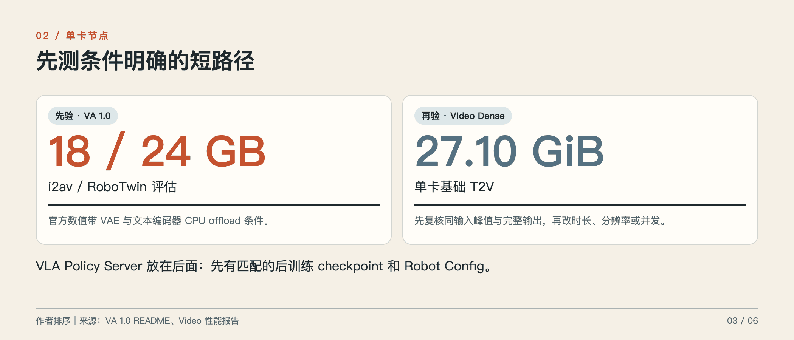Select the 27.10 GiB figure
The height and width of the screenshot is (340, 794).
pos(509,151)
